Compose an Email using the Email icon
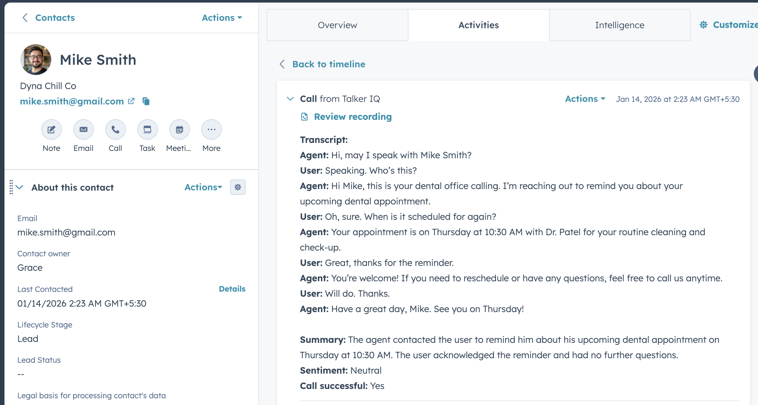 click(x=83, y=129)
